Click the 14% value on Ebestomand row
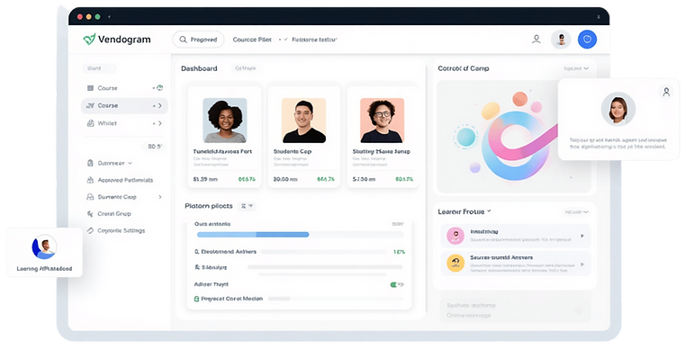 point(399,252)
